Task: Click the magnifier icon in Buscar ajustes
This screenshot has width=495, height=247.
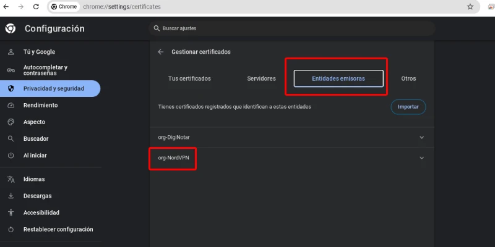Action: [x=157, y=28]
